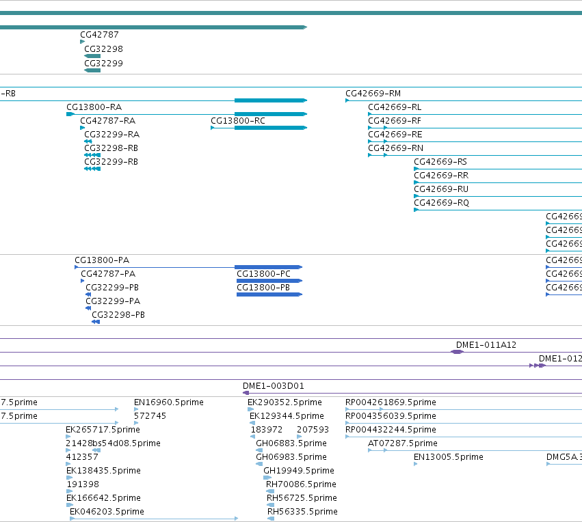Select the 191398 EST label
Screen dimensions: 582x522
[x=83, y=485]
